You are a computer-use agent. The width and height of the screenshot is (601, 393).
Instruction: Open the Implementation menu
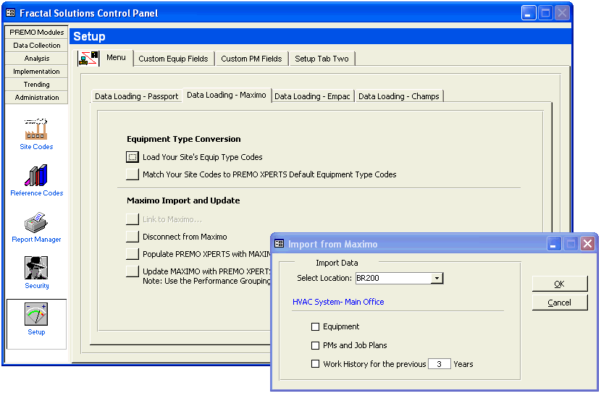[x=36, y=71]
